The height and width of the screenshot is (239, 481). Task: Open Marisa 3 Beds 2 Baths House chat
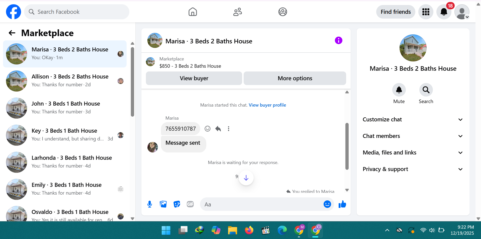(65, 54)
